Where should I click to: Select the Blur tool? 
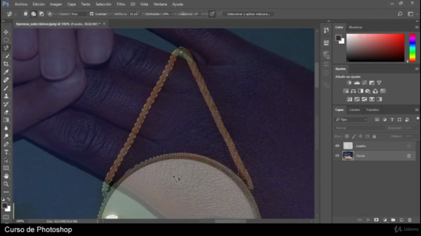[x=6, y=128]
